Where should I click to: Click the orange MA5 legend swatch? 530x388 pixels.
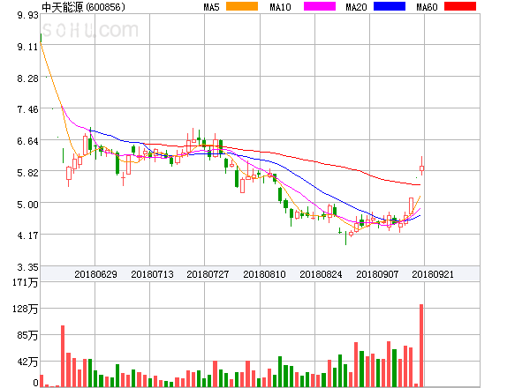tap(240, 7)
